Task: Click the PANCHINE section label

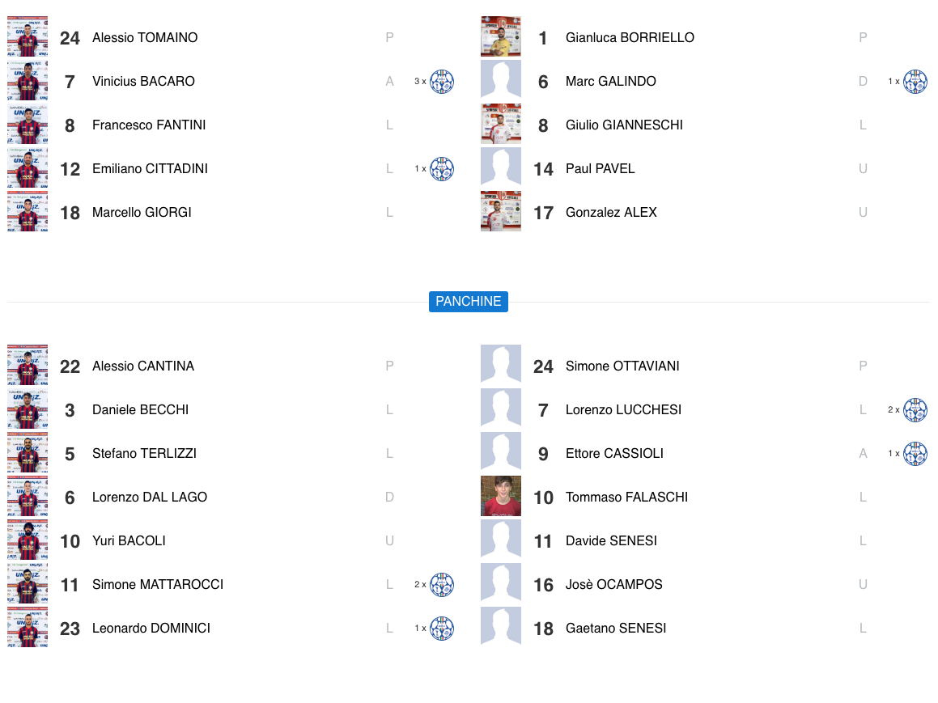Action: point(469,302)
